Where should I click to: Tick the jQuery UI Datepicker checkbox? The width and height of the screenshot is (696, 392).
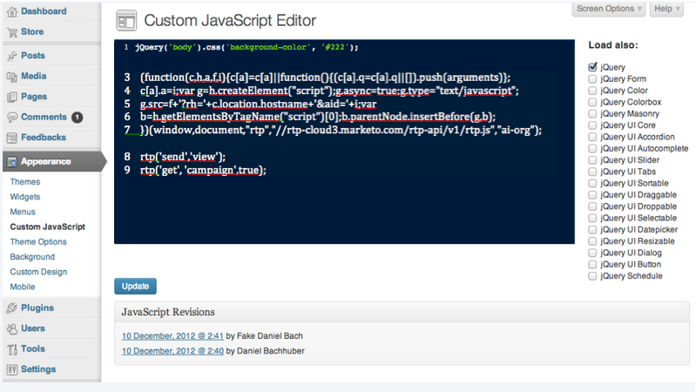pos(592,229)
